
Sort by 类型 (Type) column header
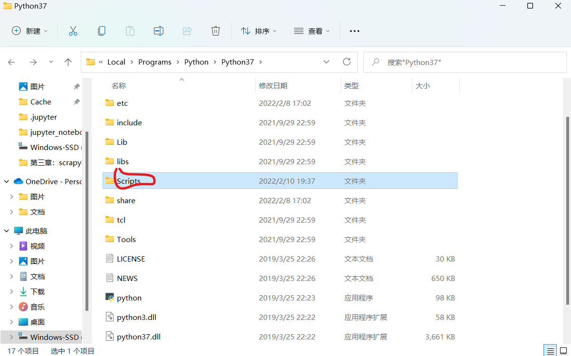click(x=352, y=86)
